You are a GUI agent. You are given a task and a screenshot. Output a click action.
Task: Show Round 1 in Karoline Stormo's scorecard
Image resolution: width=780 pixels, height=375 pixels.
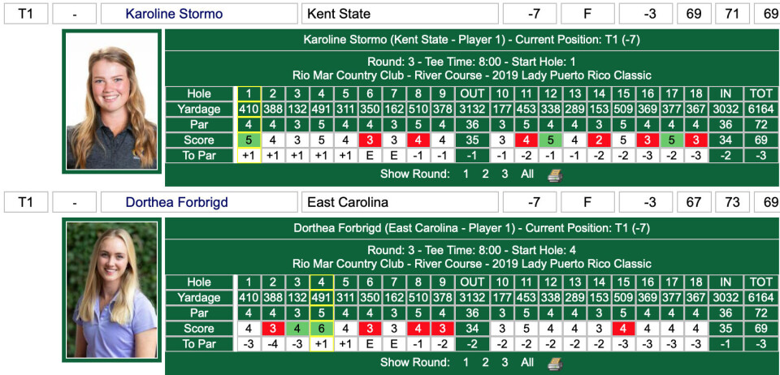coord(466,175)
